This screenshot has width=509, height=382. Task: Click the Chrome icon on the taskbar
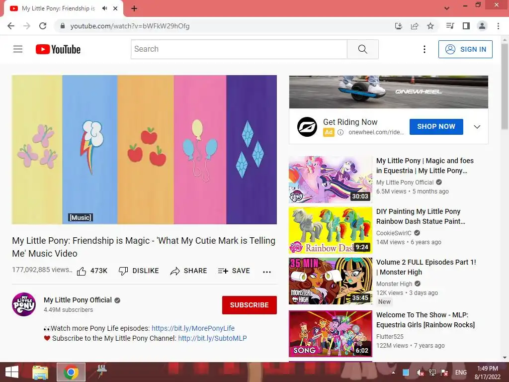point(71,372)
